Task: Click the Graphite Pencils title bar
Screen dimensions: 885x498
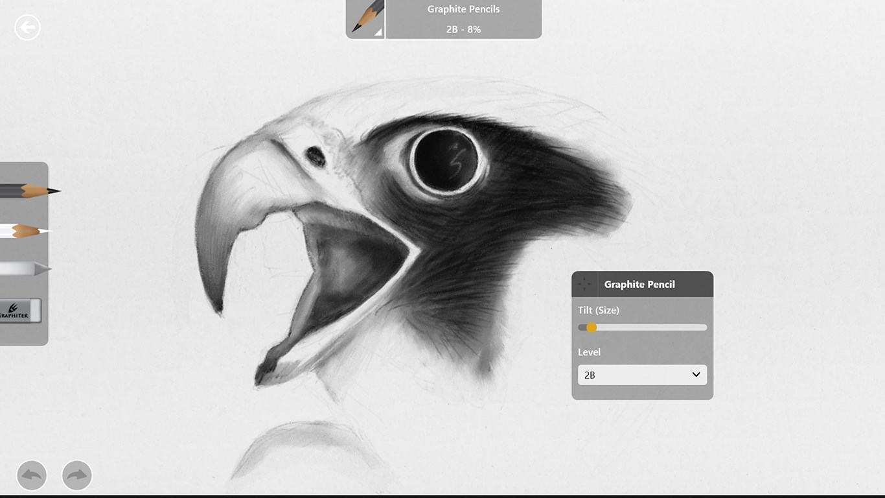Action: pyautogui.click(x=463, y=9)
